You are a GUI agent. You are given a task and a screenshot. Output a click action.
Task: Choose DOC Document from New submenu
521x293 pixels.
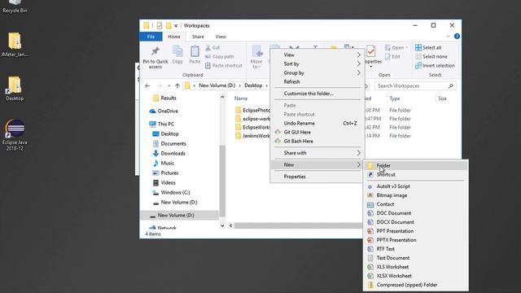(416, 213)
